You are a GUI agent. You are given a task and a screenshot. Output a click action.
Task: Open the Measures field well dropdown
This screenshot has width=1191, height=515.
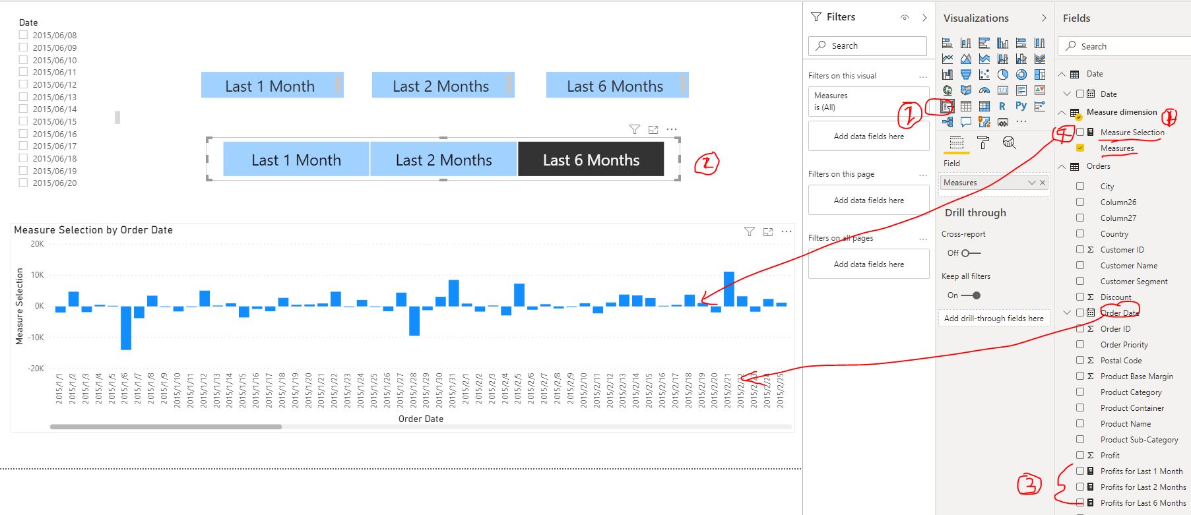(1031, 183)
